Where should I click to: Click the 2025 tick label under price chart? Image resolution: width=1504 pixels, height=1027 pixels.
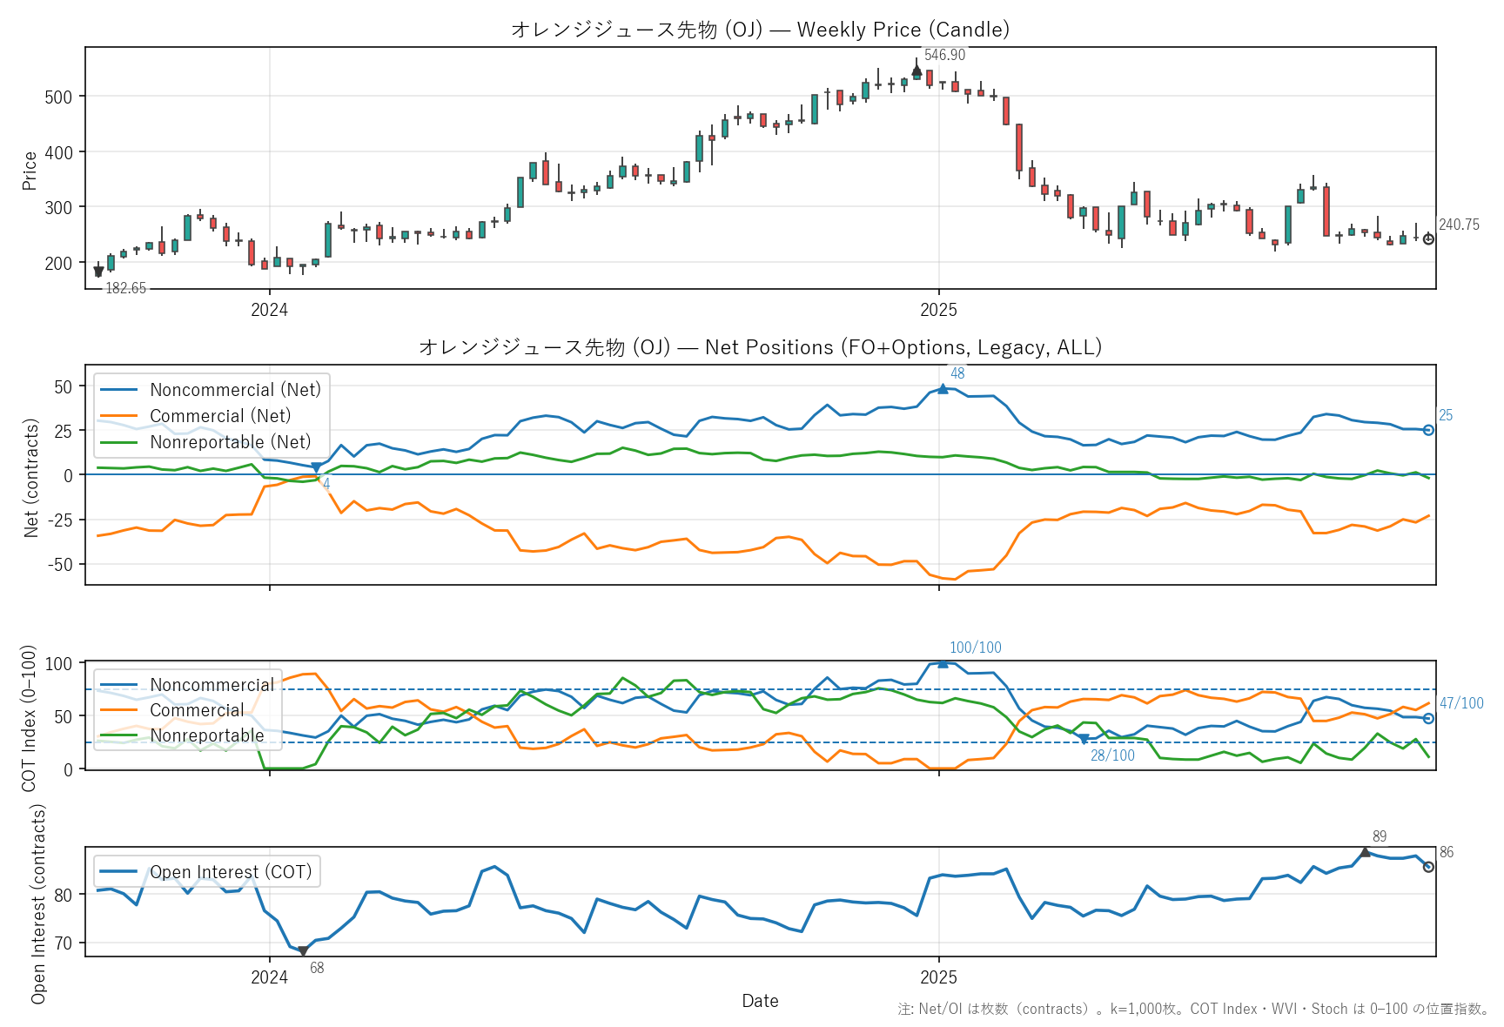click(x=938, y=310)
